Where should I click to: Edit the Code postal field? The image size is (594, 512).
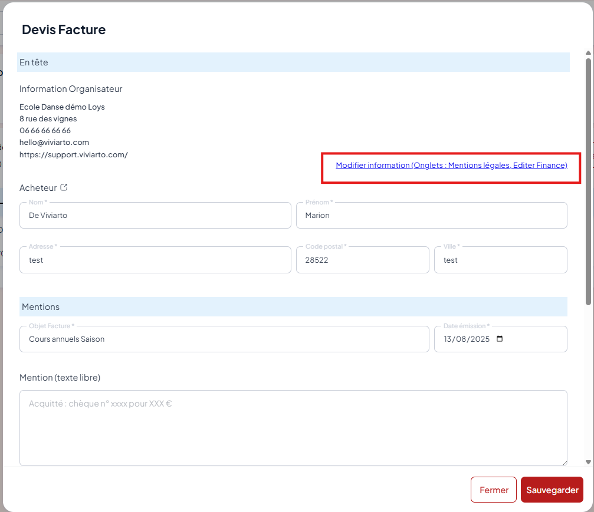pyautogui.click(x=362, y=260)
